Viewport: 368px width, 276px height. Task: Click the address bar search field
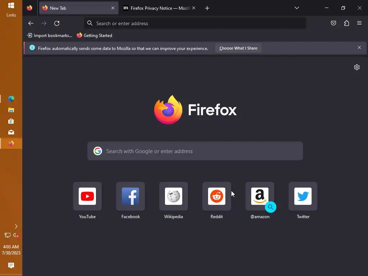tap(195, 23)
